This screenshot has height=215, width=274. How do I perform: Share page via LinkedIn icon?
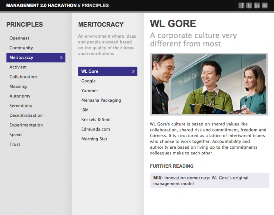tap(257, 6)
